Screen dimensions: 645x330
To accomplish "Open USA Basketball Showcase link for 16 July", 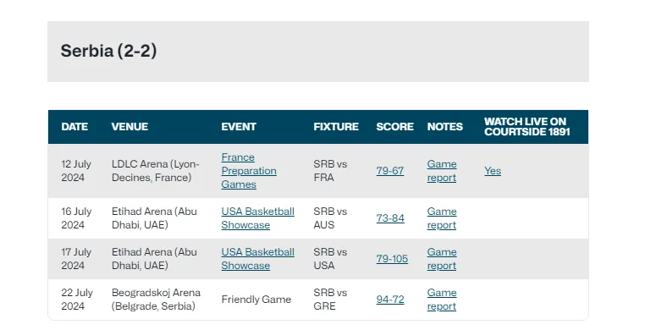I will tap(258, 217).
